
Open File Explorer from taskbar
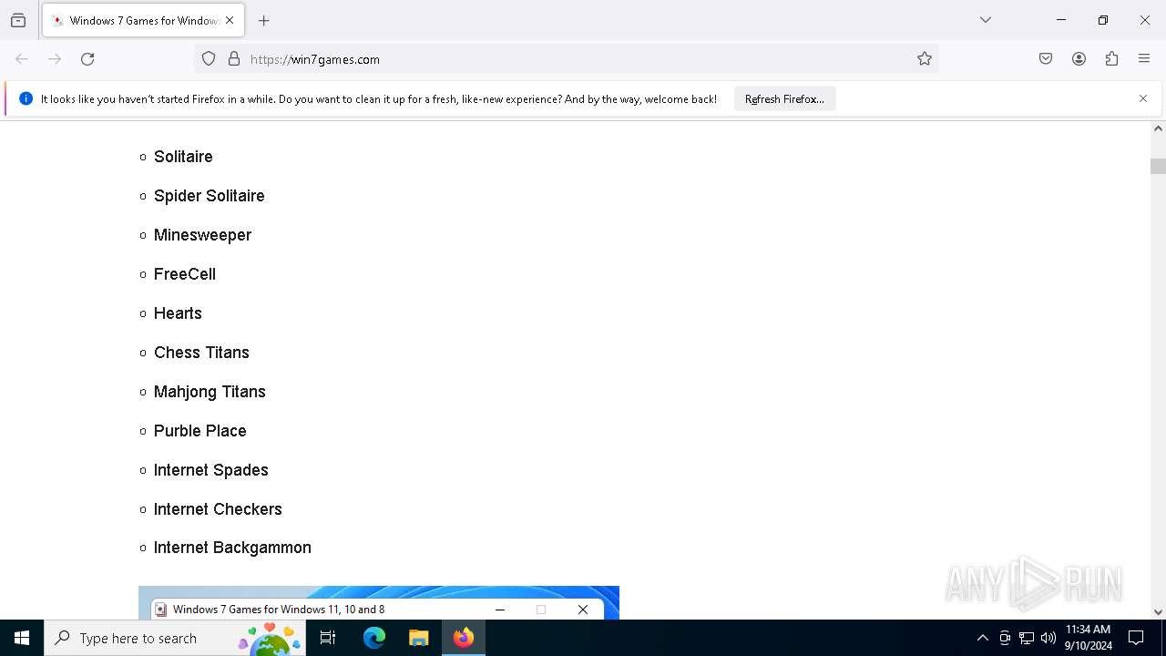(419, 638)
